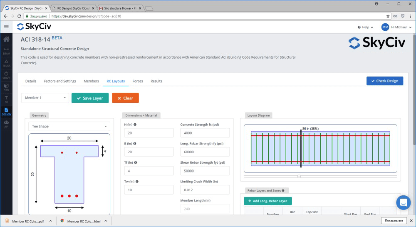Image resolution: width=416 pixels, height=227 pixels.
Task: Open the Tee Shape geometry dropdown
Action: [69, 126]
